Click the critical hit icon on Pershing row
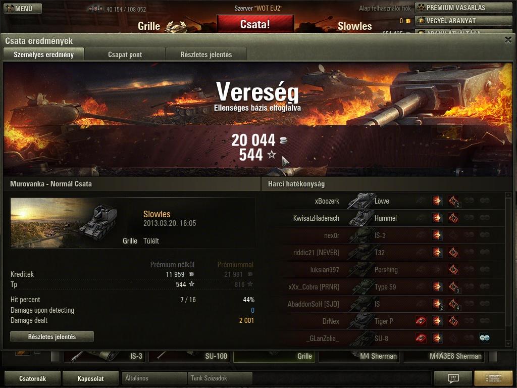The width and height of the screenshot is (517, 388). (453, 269)
